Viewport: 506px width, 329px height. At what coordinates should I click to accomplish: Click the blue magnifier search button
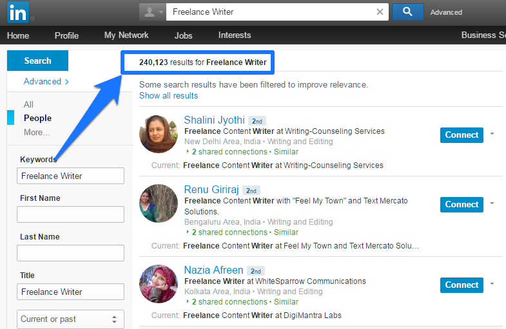pyautogui.click(x=407, y=12)
